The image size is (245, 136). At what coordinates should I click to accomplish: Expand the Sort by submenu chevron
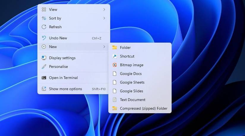tap(104, 18)
